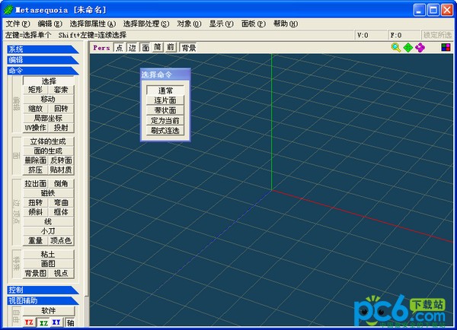
Task: Click the 线 wire button
Action: (49, 222)
